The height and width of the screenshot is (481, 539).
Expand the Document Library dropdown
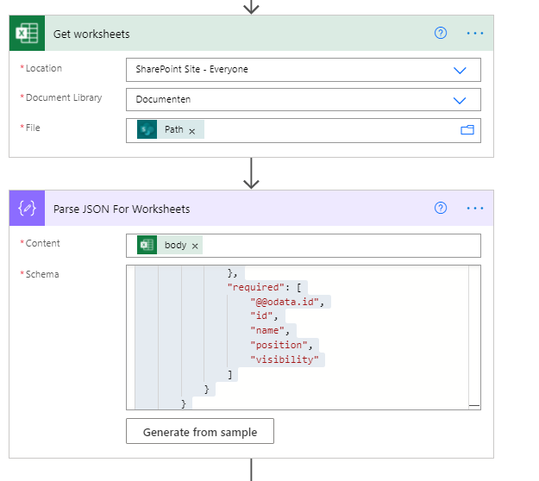click(x=460, y=100)
